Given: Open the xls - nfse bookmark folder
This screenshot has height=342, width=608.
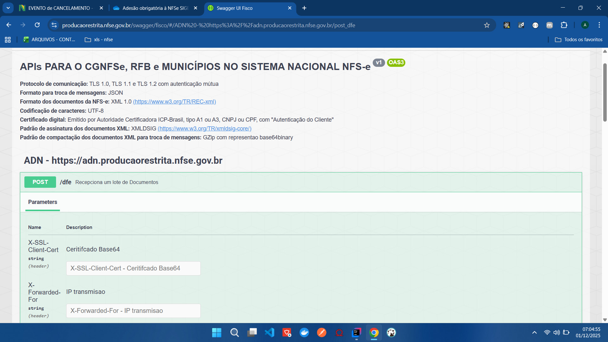Looking at the screenshot, I should coord(99,40).
